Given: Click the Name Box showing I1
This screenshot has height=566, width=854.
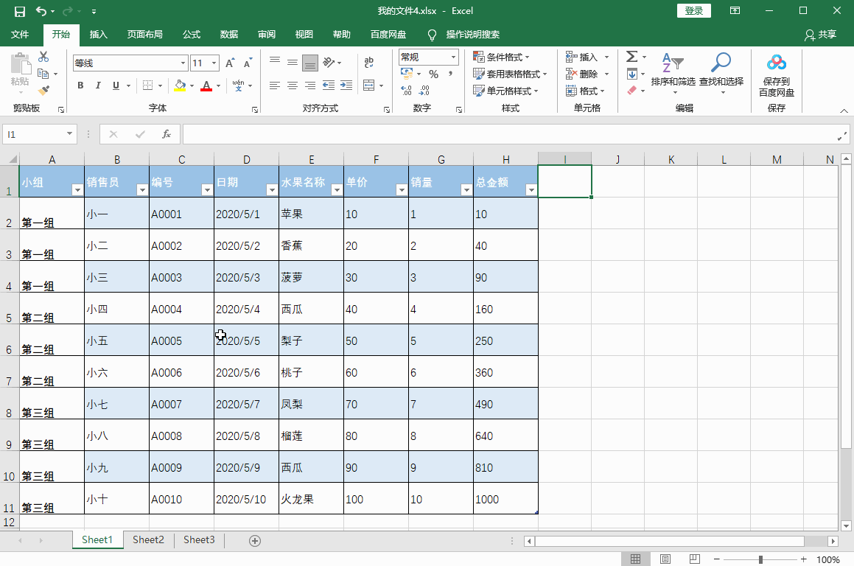Looking at the screenshot, I should coord(39,134).
